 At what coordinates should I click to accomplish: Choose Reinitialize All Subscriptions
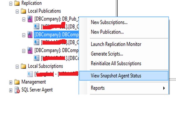click(124, 63)
